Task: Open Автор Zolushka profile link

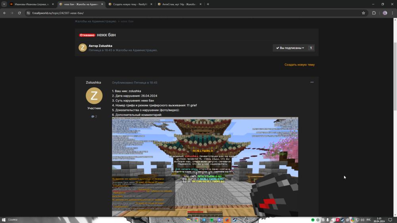Action: click(100, 46)
